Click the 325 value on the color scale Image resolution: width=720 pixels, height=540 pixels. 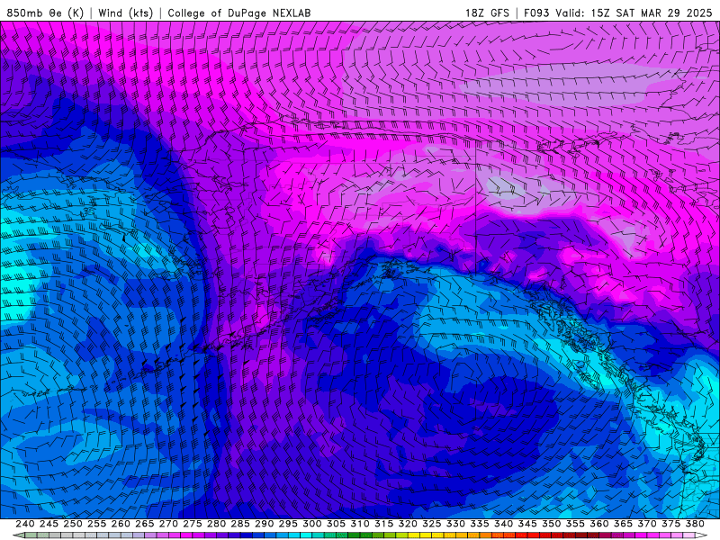432,524
